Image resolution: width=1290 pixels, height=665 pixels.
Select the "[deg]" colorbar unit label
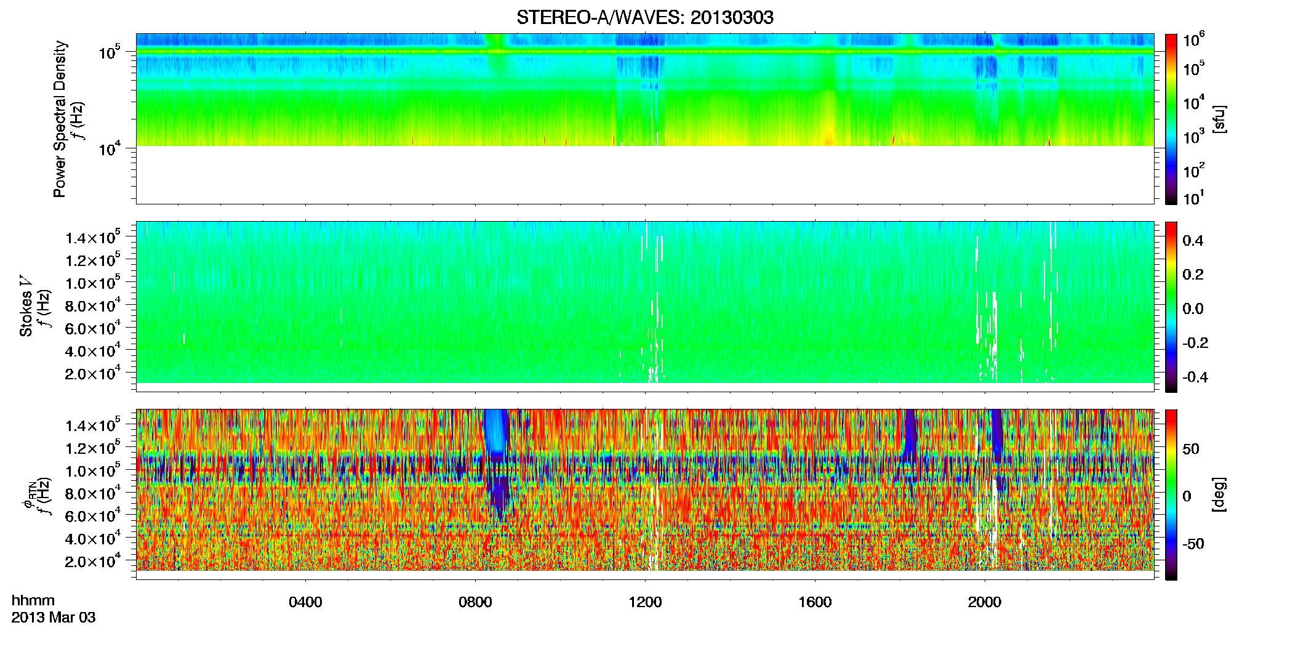click(1219, 494)
